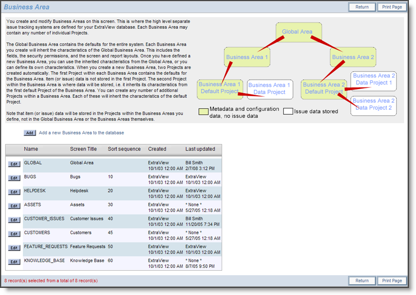The height and width of the screenshot is (295, 416).
Task: Edit the FEATURE_REQUESTS business area
Action: pyautogui.click(x=14, y=248)
